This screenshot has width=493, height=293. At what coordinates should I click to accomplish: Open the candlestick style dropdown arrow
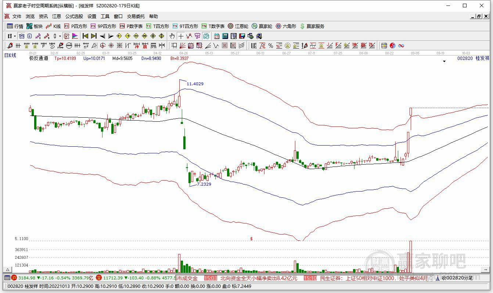coord(60,36)
